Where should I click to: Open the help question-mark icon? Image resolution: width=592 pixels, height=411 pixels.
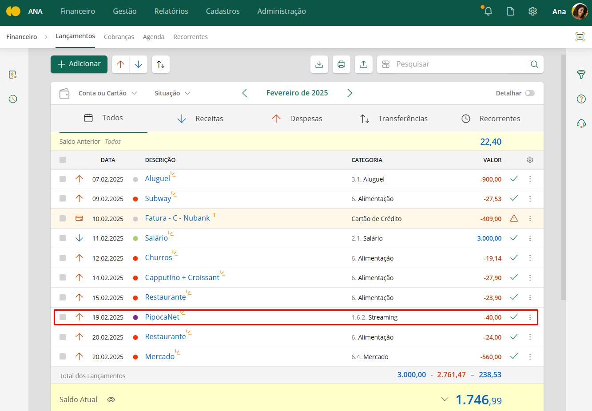coord(581,99)
